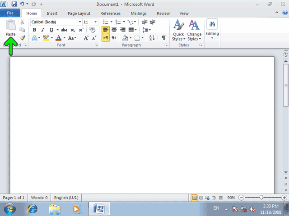Cut selection with the scissors icon
289x216 pixels.
tap(22, 22)
